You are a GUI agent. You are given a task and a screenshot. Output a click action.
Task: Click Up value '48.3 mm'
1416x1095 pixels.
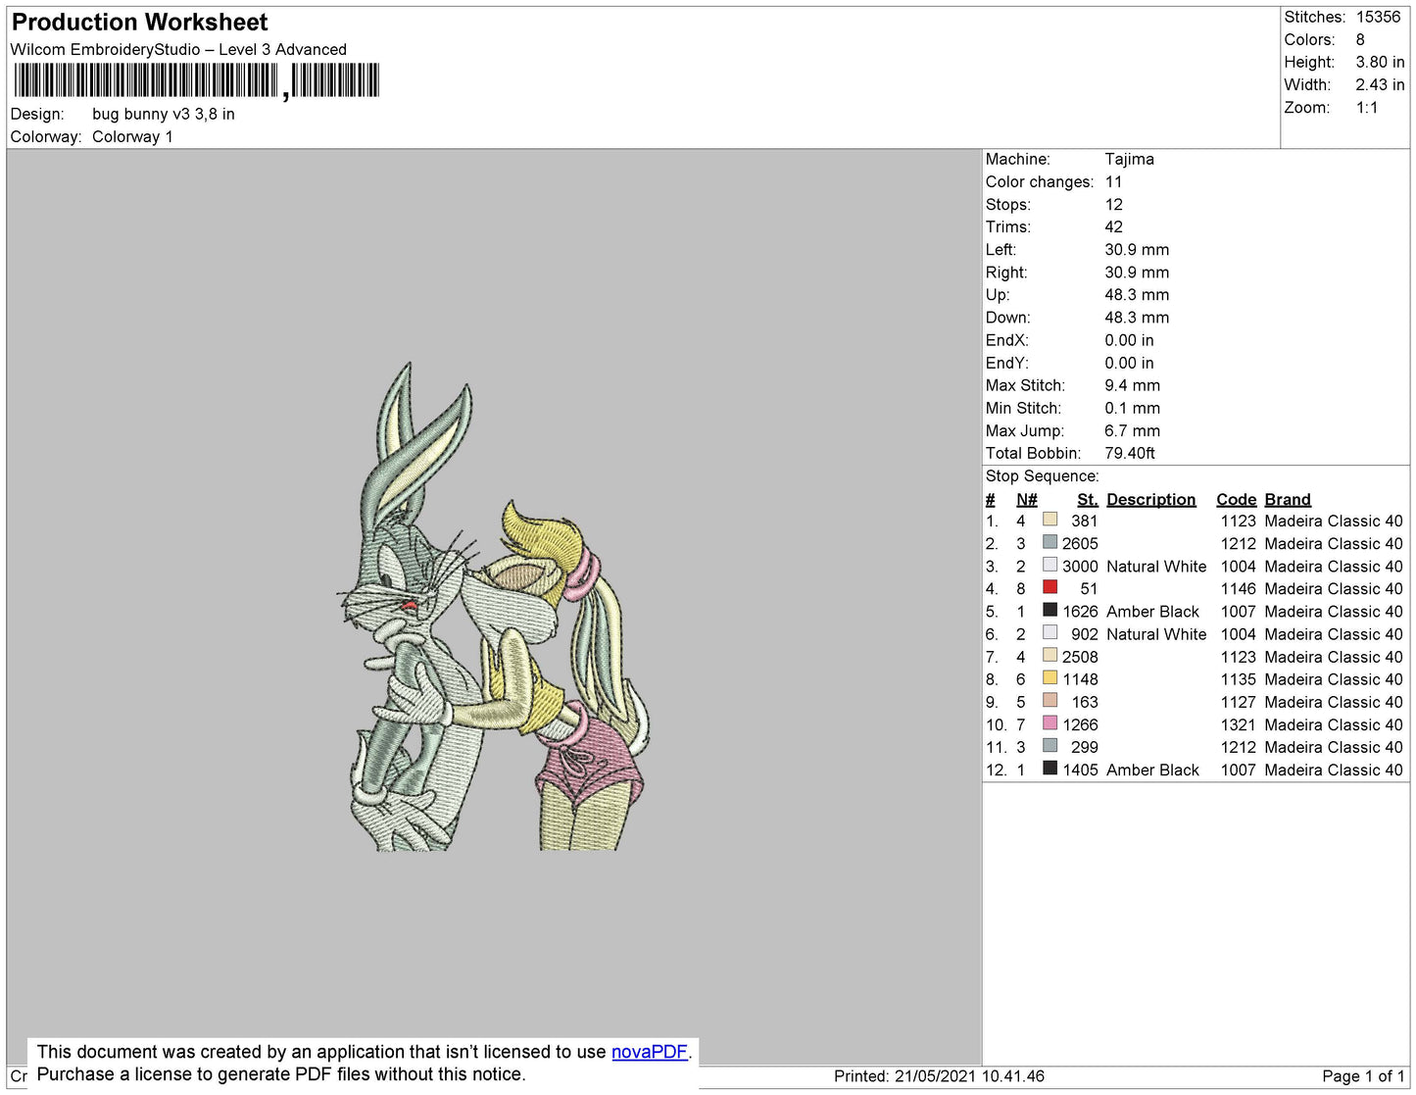(x=1137, y=294)
